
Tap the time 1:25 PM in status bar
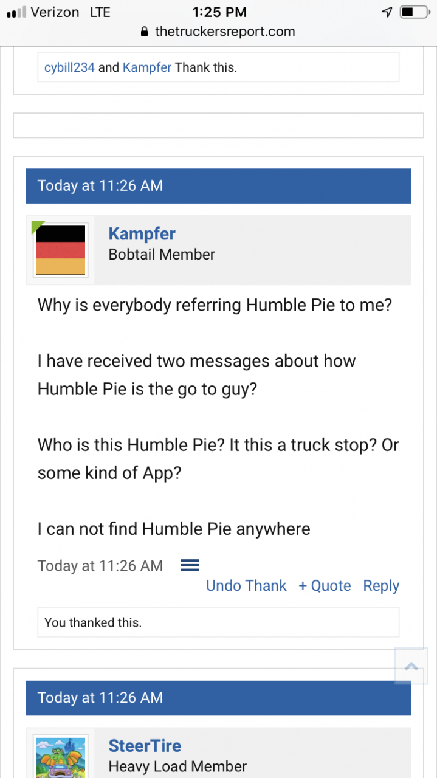[x=218, y=12]
